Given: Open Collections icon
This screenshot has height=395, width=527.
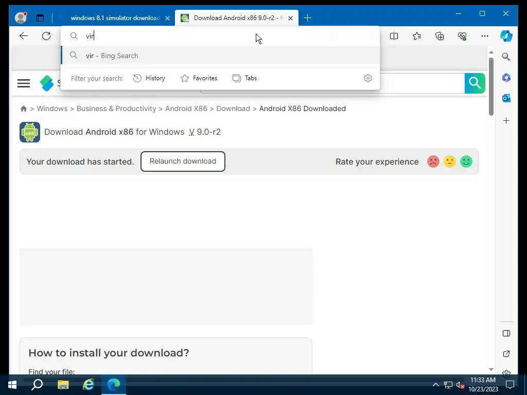Looking at the screenshot, I should click(440, 36).
